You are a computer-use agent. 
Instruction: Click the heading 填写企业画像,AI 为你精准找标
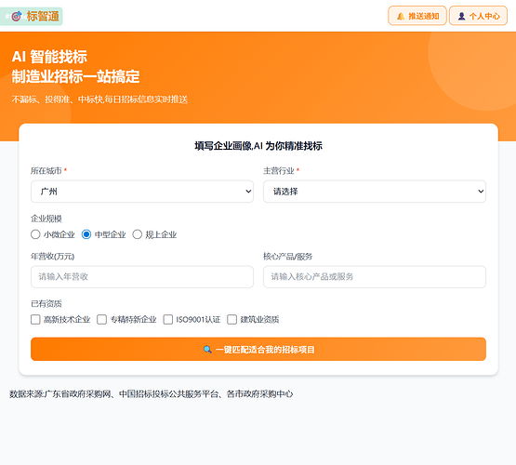[x=258, y=146]
